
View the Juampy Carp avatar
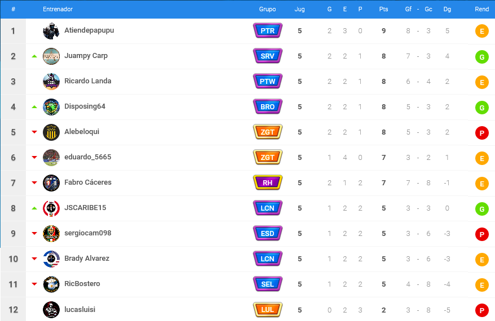[x=51, y=56]
